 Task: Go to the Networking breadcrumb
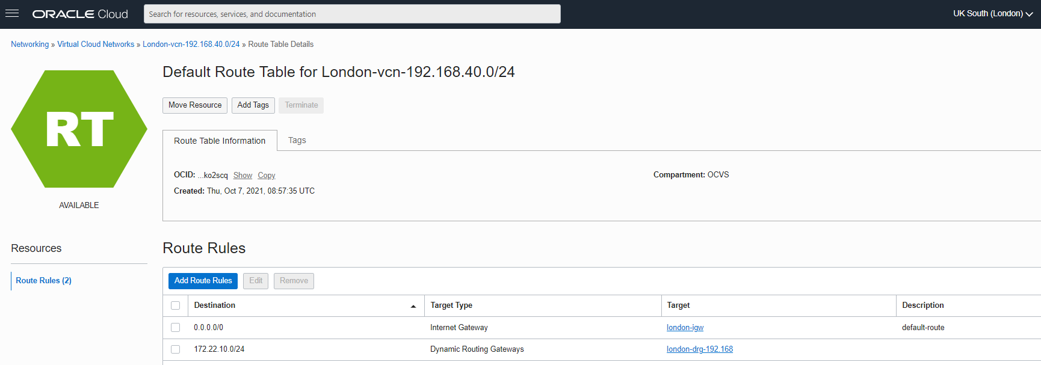pos(30,44)
